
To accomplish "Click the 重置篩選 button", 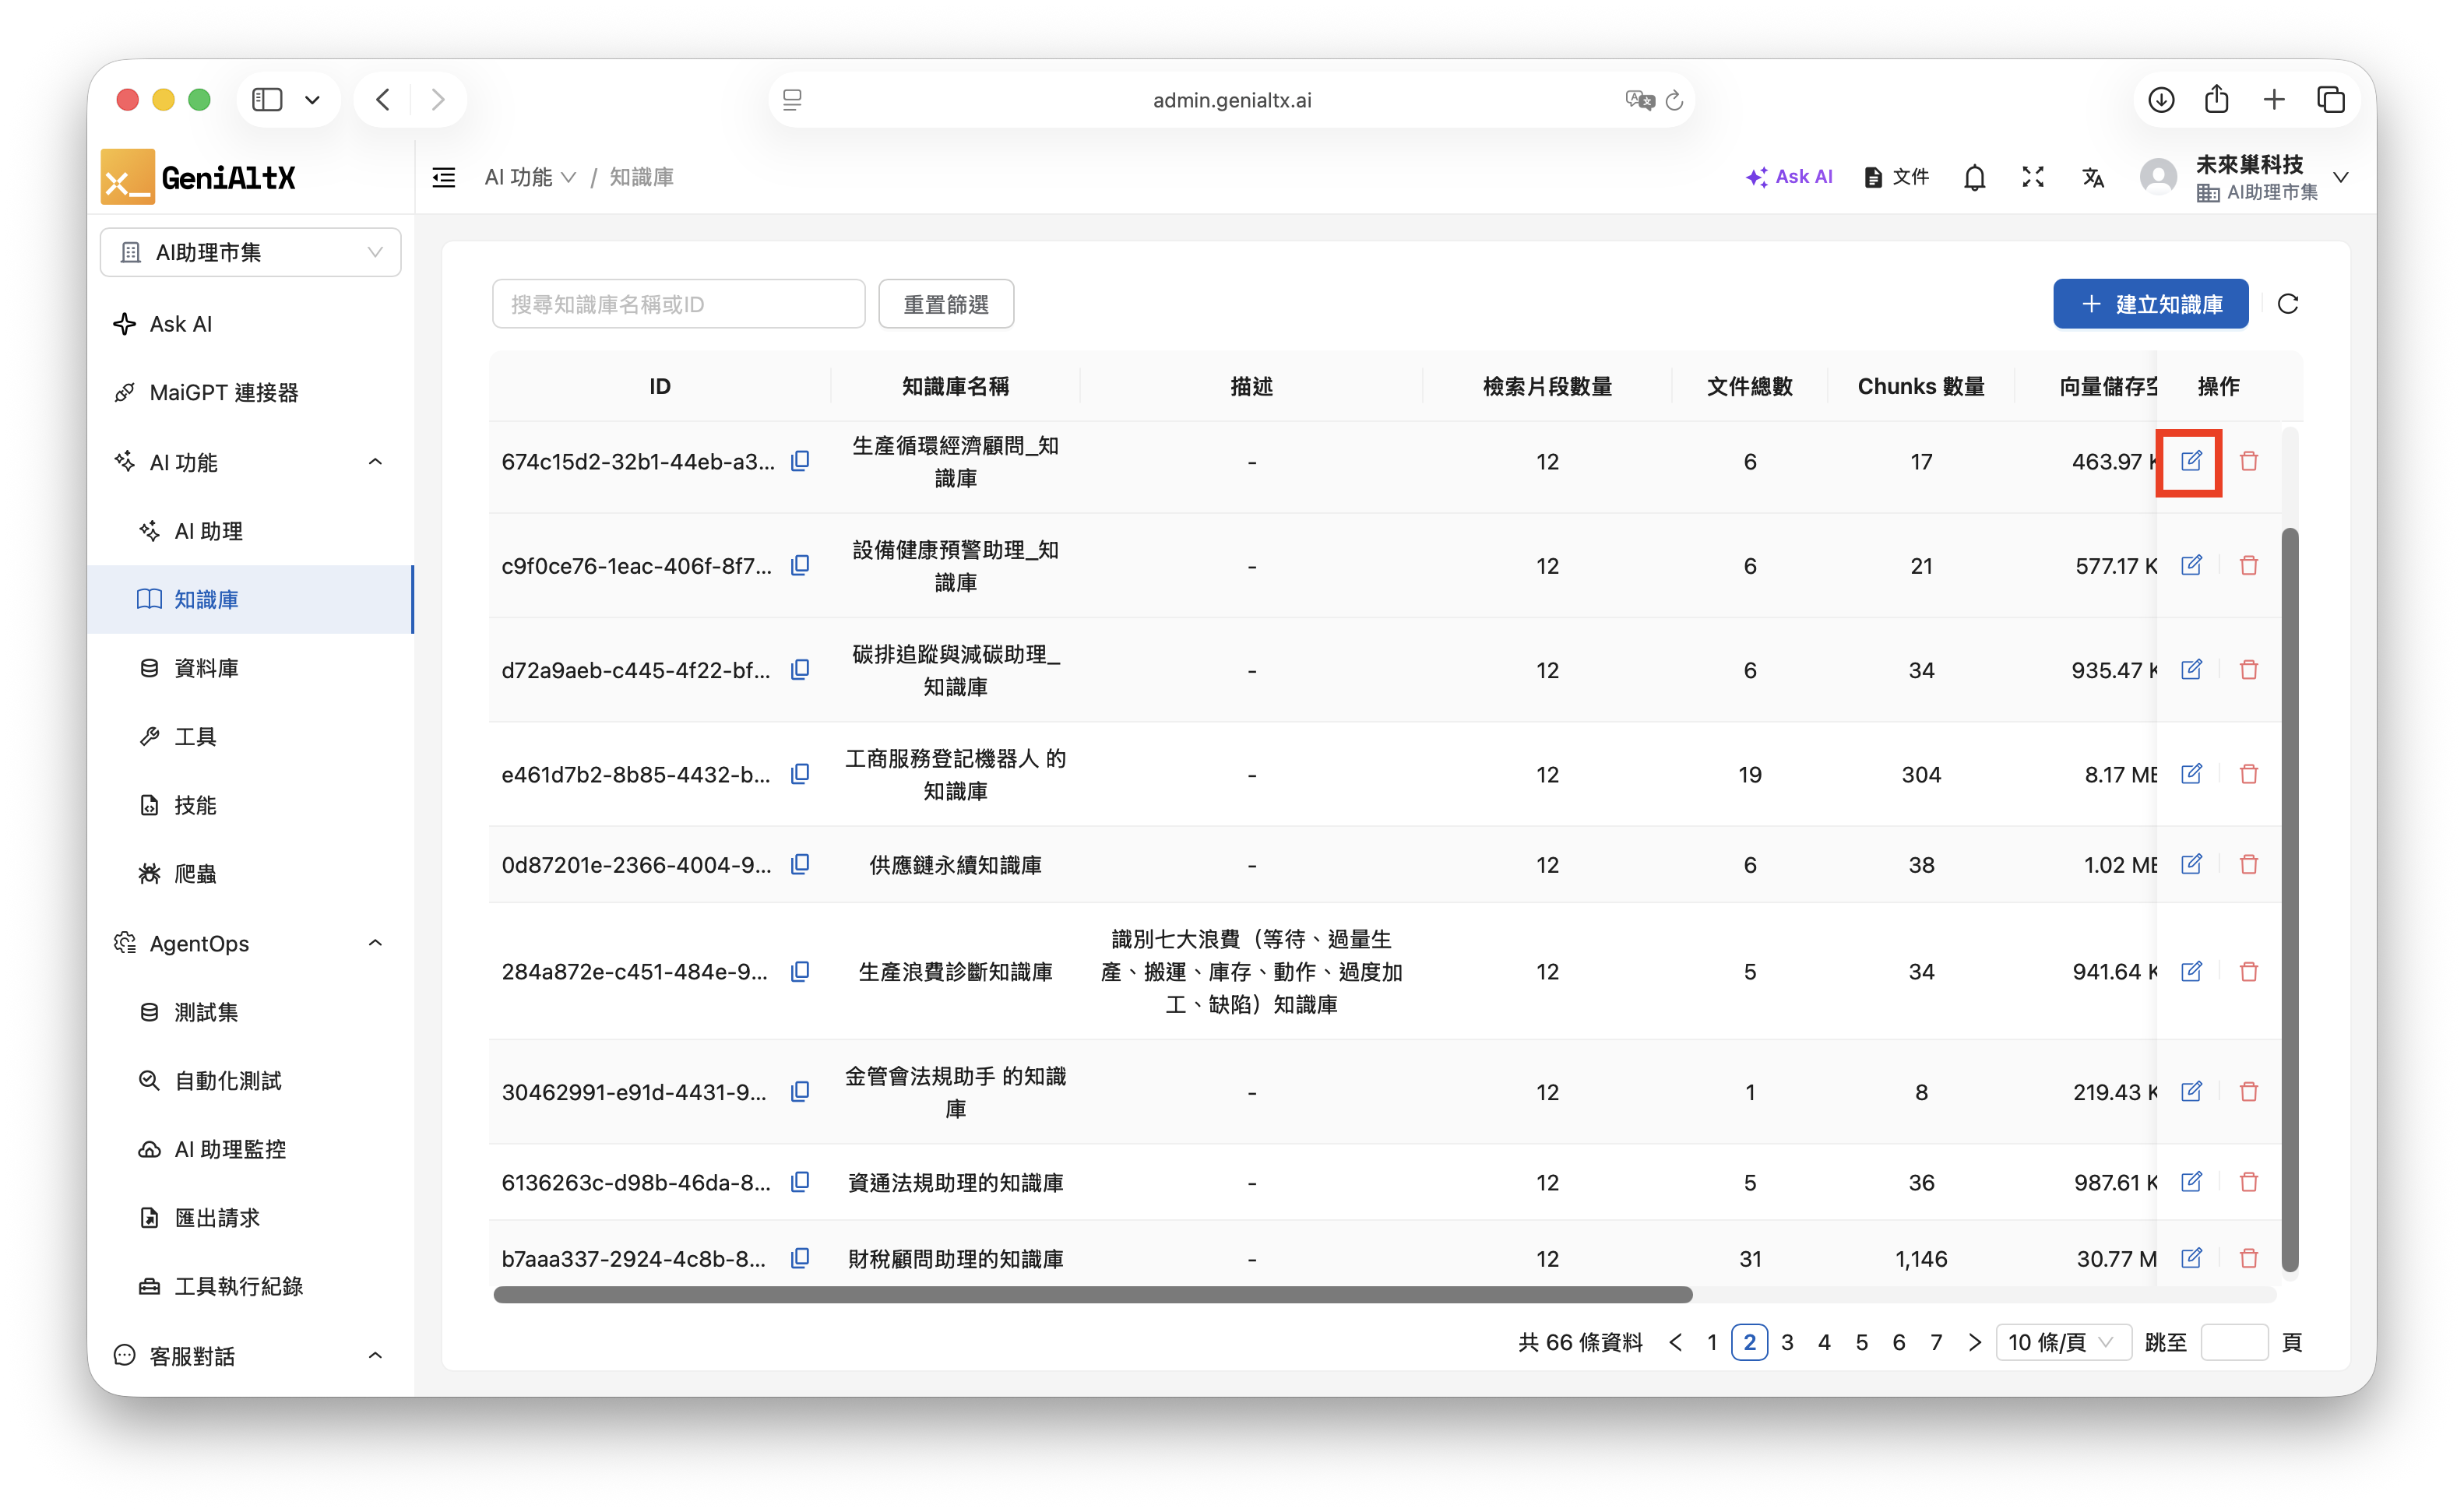I will click(x=945, y=304).
